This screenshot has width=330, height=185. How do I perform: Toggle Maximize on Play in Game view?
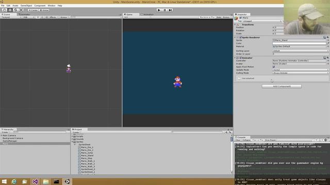pos(207,17)
